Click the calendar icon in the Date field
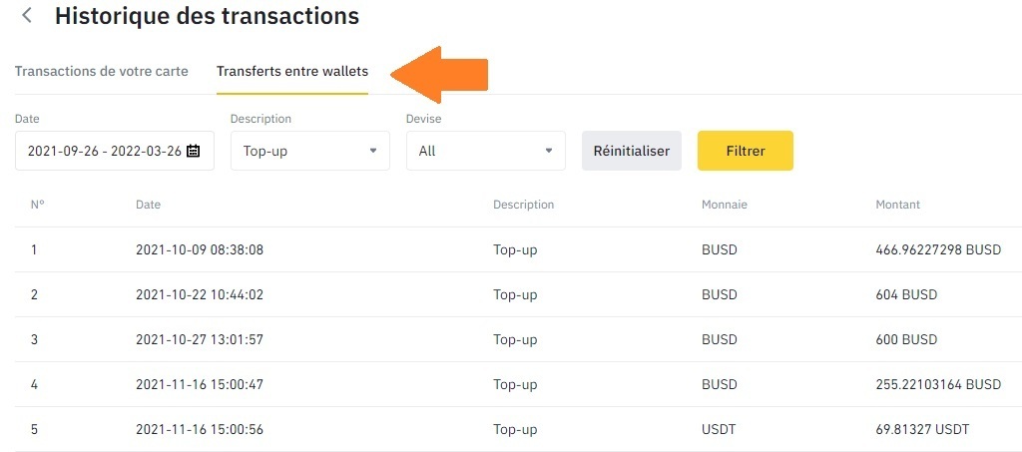This screenshot has width=1022, height=452. point(194,151)
